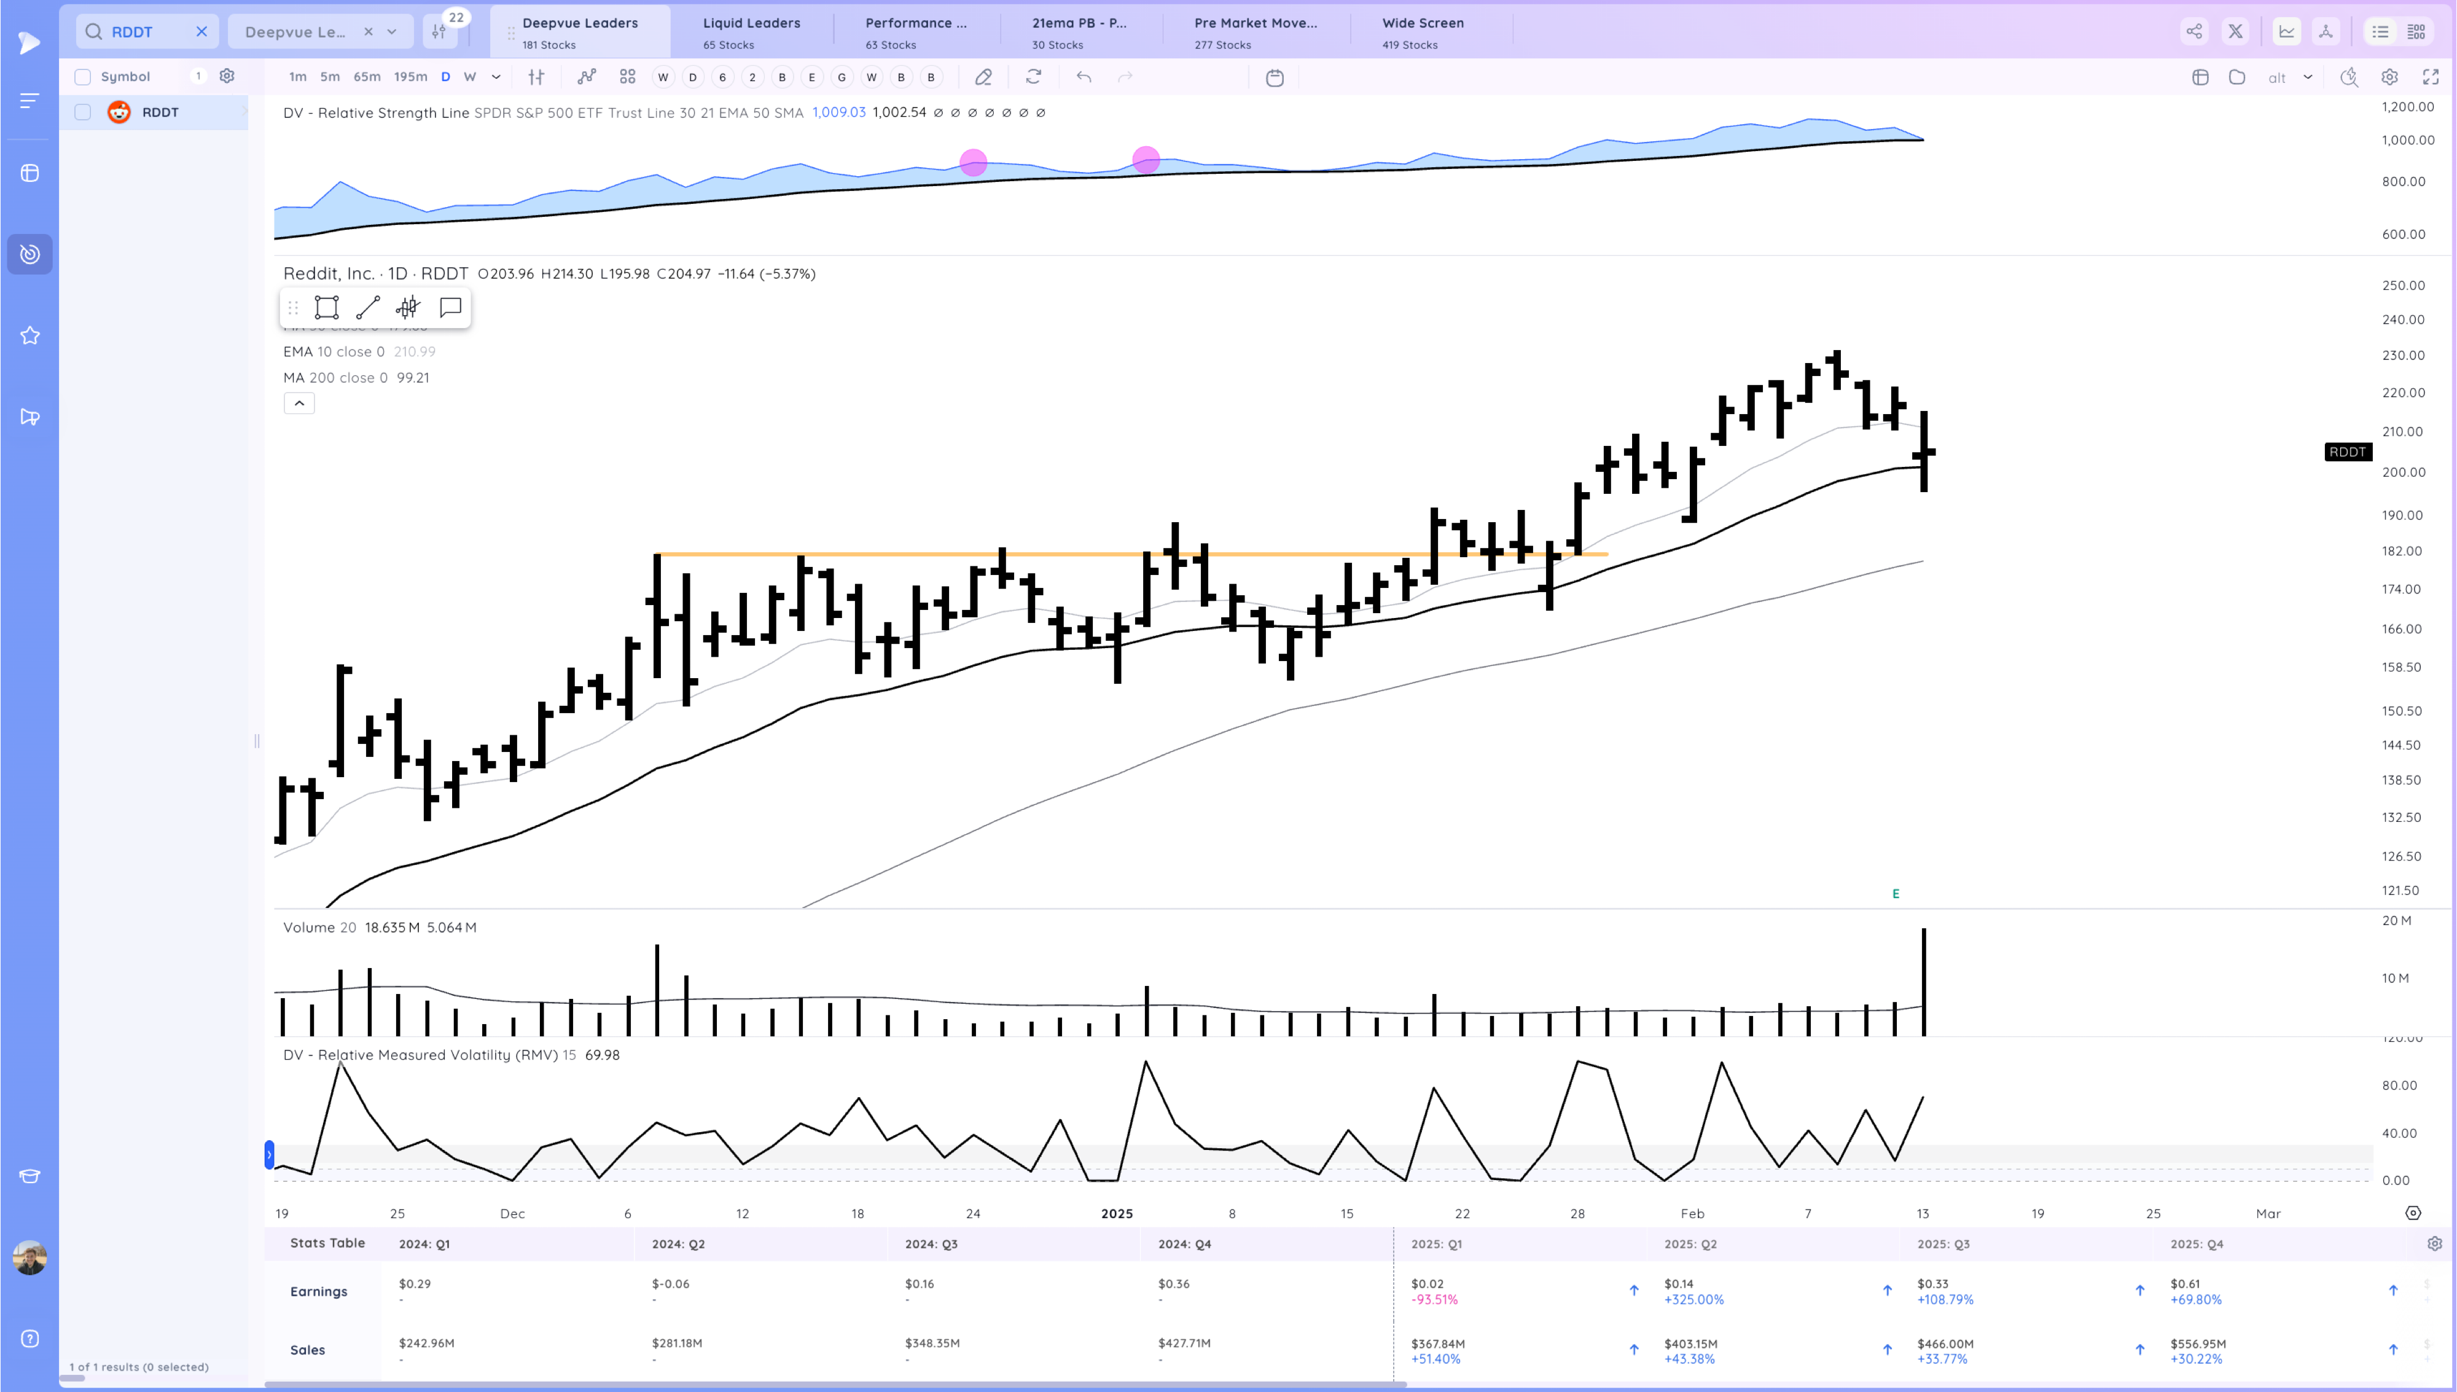Check the RDDT row checkbox
This screenshot has height=1392, width=2457.
tap(83, 113)
